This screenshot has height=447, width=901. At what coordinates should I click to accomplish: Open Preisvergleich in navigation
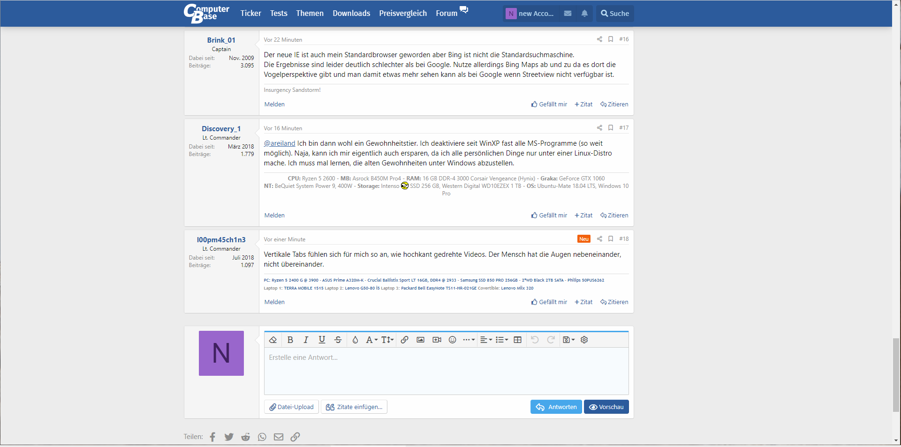(x=403, y=13)
